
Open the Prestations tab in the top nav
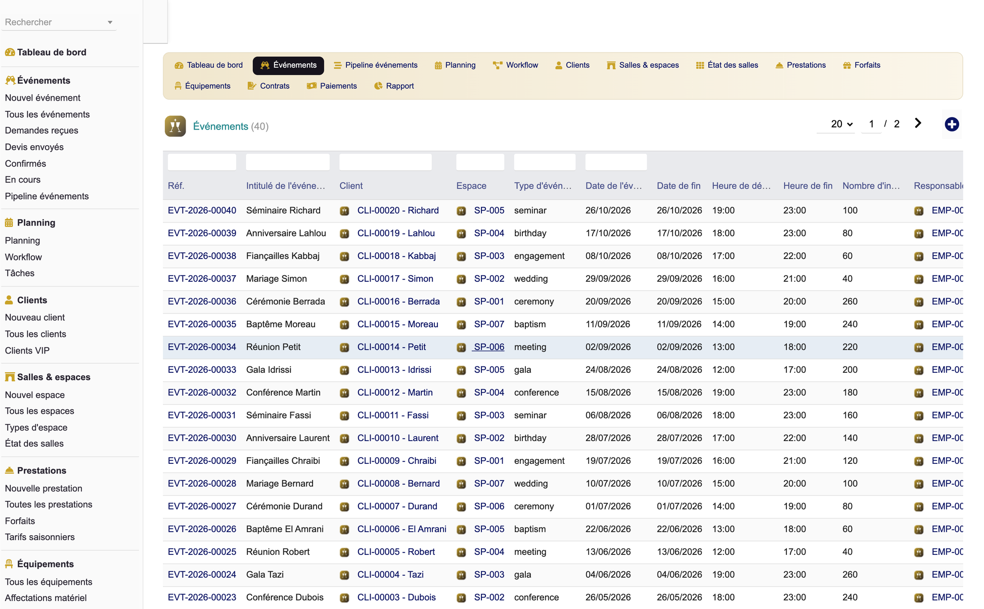tap(800, 65)
